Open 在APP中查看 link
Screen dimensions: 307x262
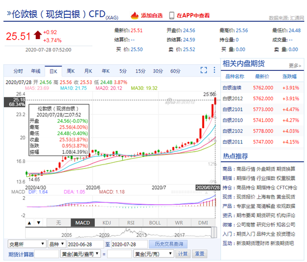193,16
